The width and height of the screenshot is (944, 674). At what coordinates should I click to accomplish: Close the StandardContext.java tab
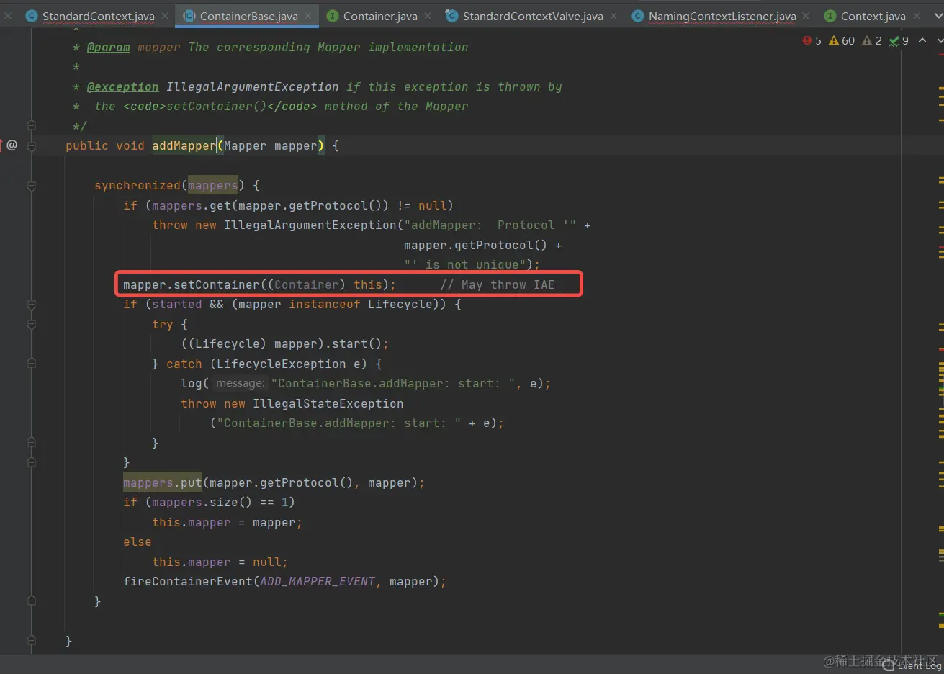point(165,16)
